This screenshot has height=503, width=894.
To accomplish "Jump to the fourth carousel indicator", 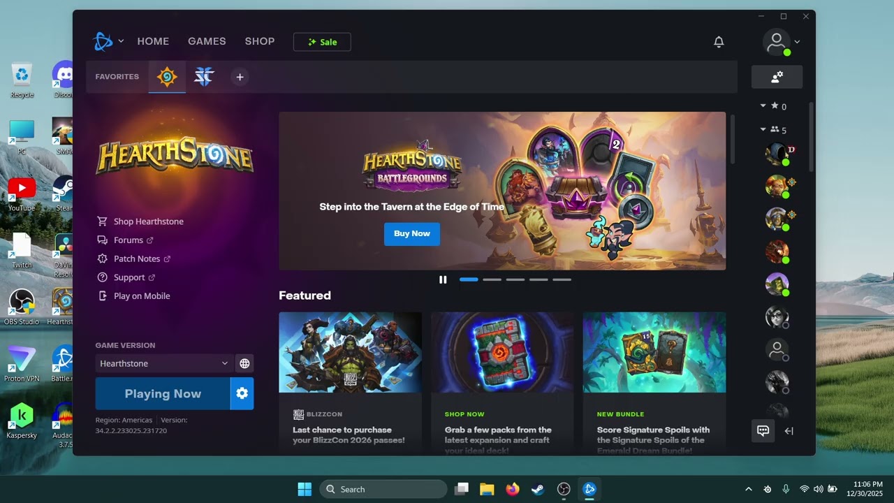I will 538,279.
